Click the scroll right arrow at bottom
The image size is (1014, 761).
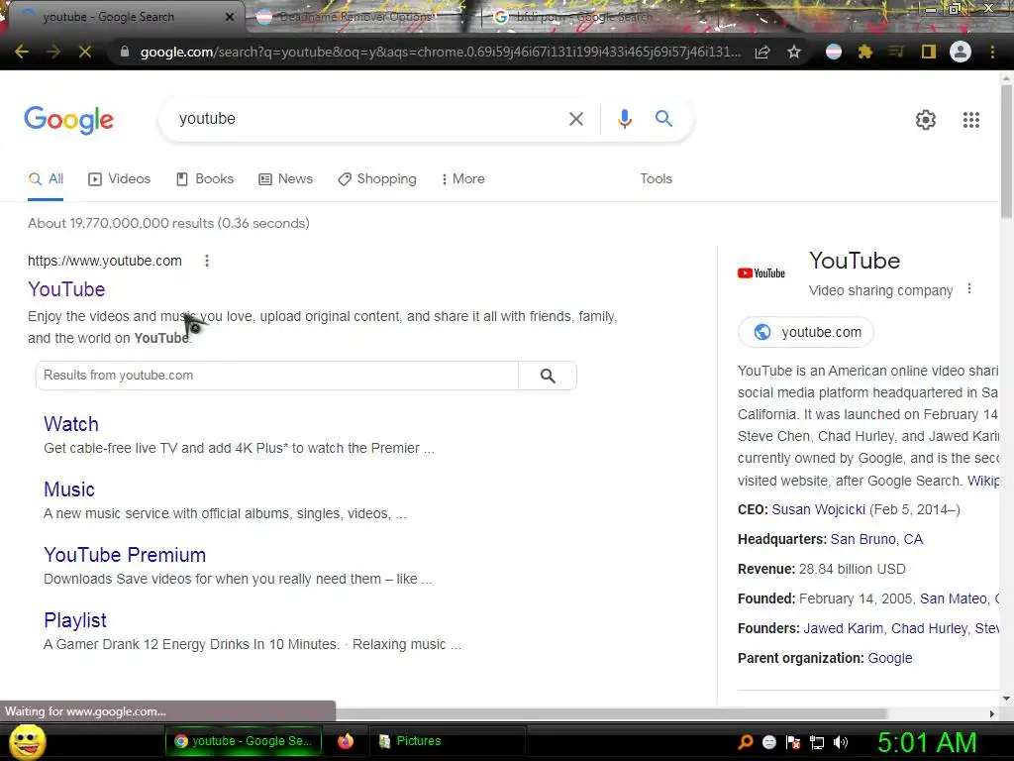tap(992, 713)
